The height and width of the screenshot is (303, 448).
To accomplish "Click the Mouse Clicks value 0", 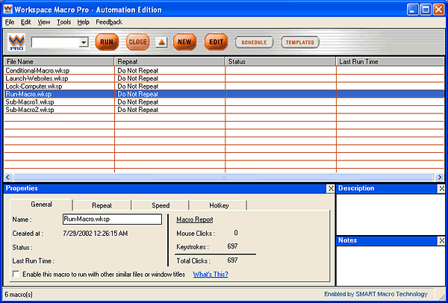I will [236, 233].
